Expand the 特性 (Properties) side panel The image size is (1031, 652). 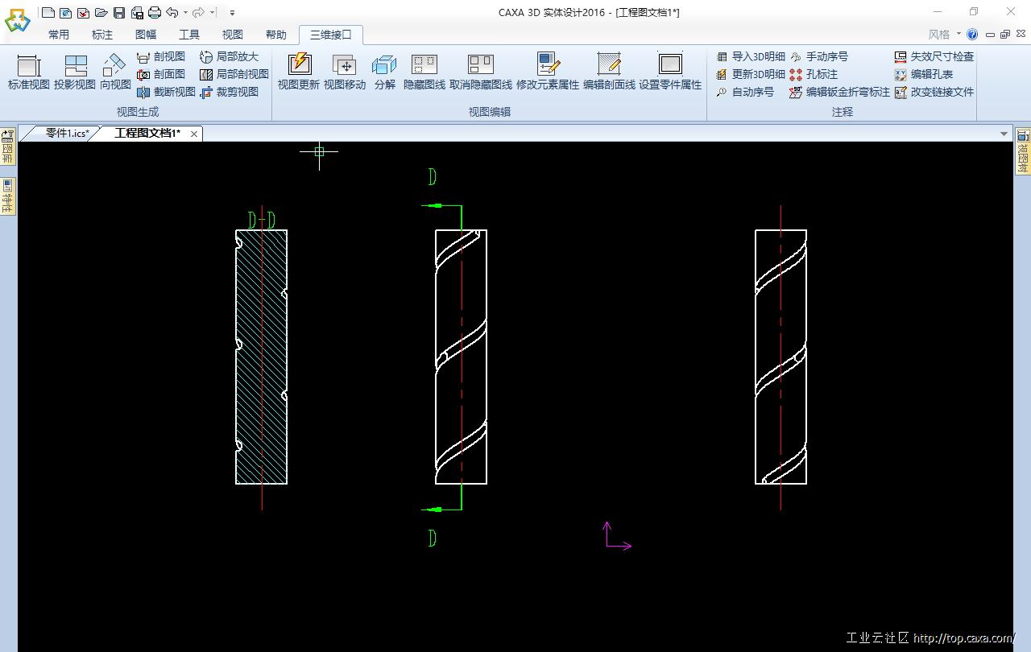point(8,196)
